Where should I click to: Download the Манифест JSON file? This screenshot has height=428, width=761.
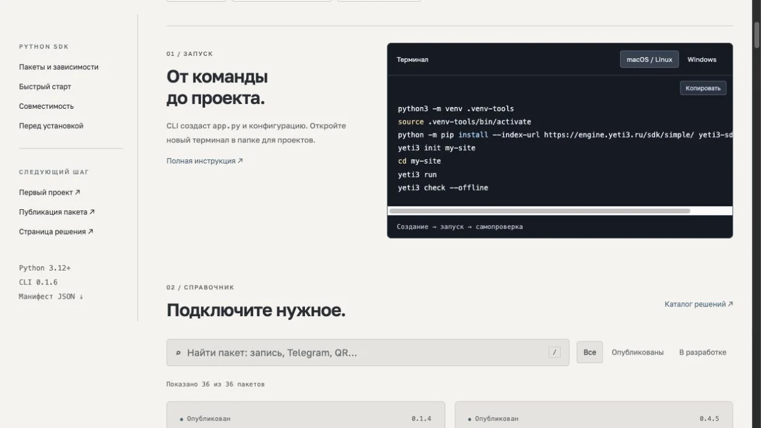51,296
